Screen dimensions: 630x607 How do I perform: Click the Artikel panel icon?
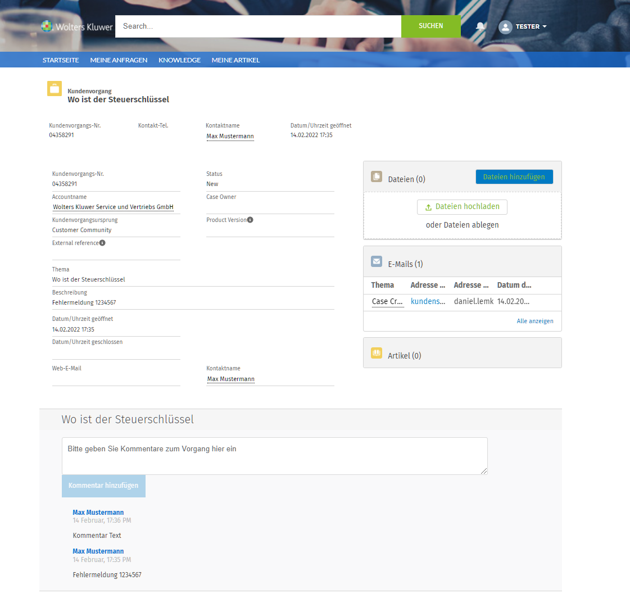point(377,354)
